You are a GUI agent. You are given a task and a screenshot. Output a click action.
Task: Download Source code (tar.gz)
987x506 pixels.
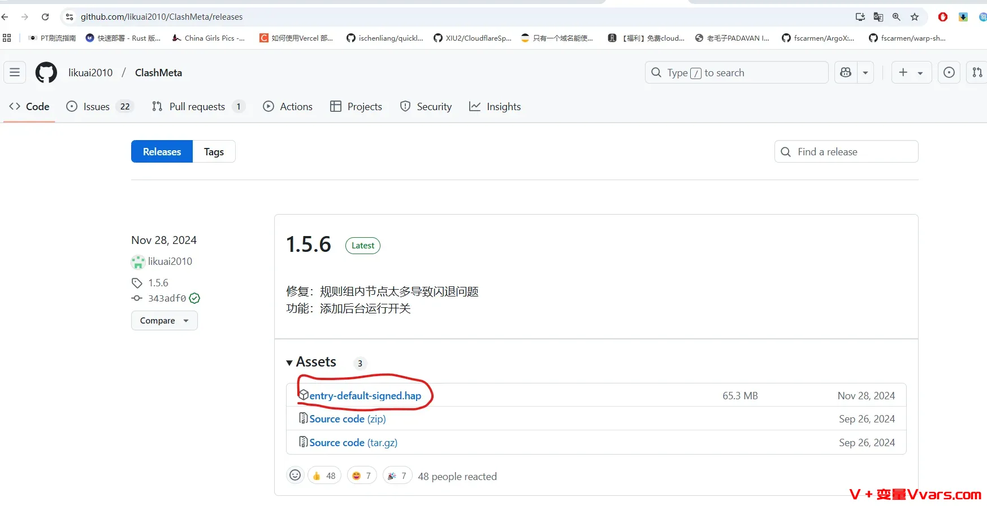click(353, 442)
